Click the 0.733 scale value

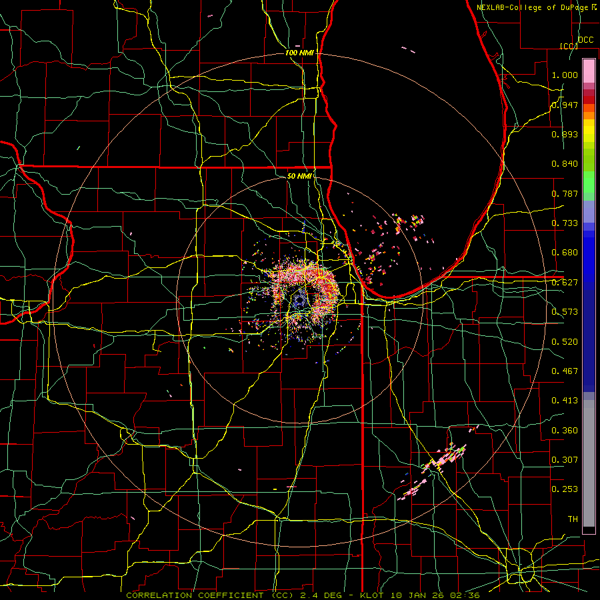[x=565, y=223]
